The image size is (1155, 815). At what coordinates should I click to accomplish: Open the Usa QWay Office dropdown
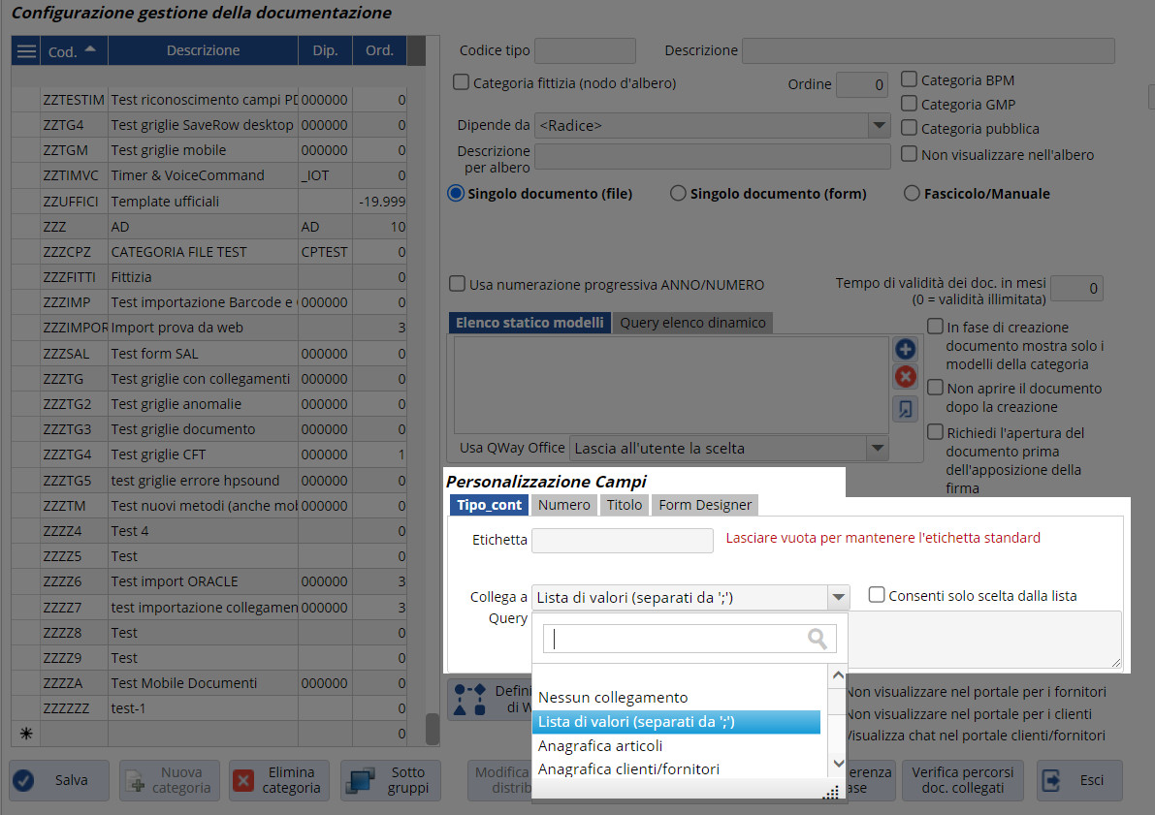(877, 448)
